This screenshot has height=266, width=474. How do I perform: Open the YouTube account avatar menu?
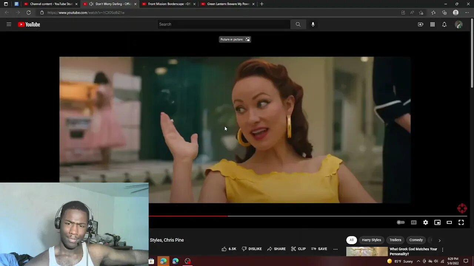point(459,24)
